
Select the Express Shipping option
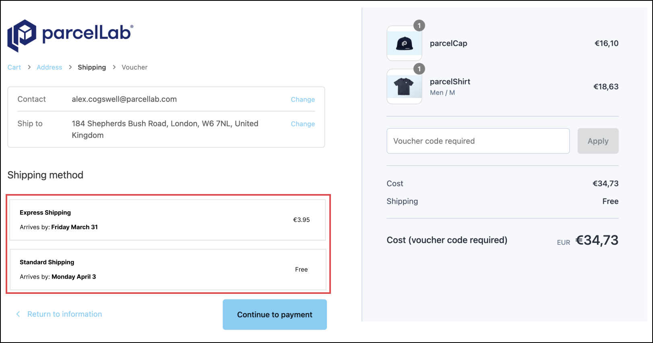[167, 220]
